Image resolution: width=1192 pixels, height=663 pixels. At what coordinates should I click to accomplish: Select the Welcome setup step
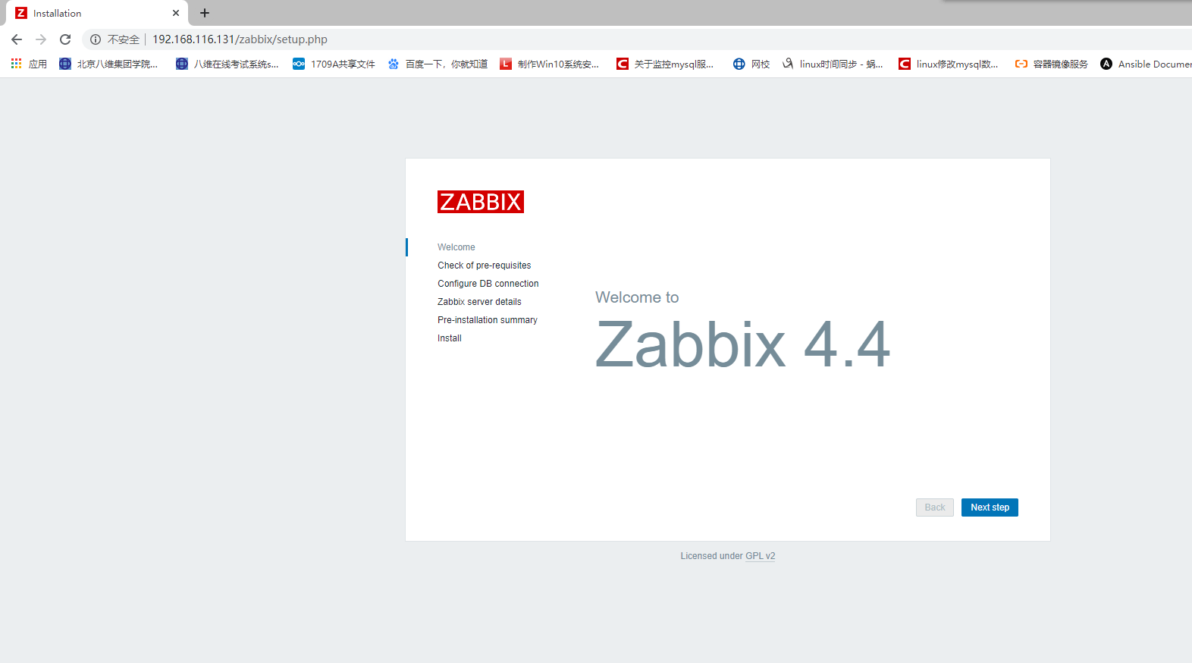[x=456, y=247]
